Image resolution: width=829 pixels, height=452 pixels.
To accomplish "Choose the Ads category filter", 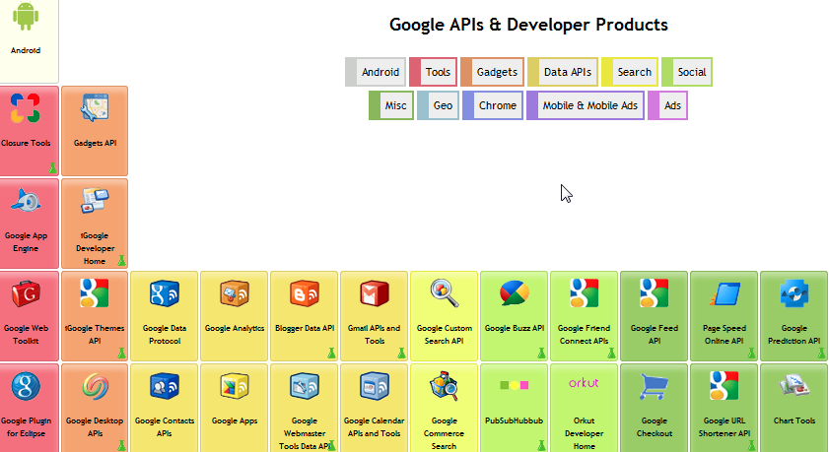I will (x=667, y=105).
